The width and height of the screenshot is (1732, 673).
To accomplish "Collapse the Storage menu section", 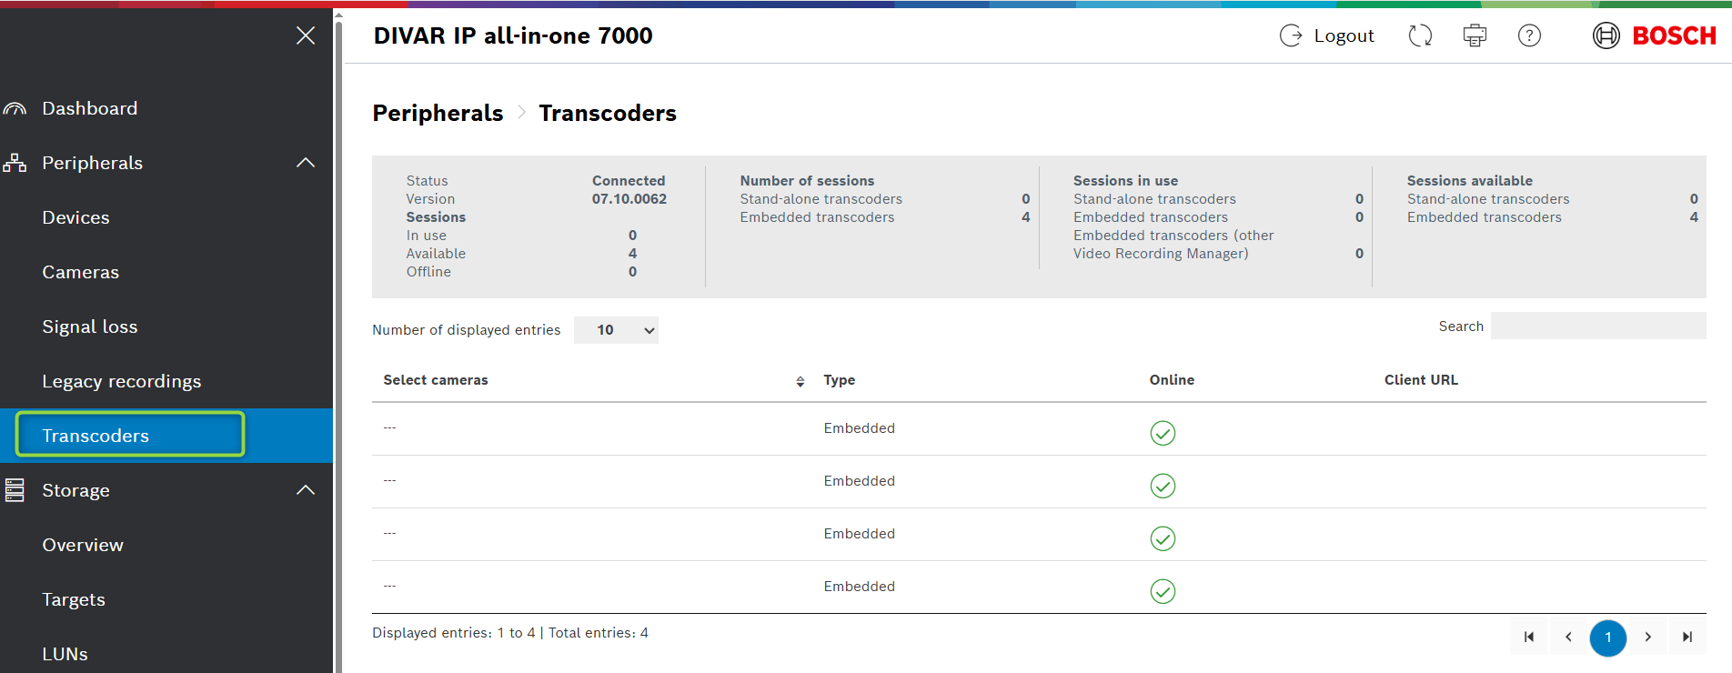I will tap(306, 490).
